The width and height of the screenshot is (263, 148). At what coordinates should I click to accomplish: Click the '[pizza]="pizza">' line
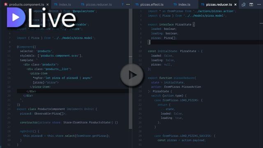tap(46, 82)
